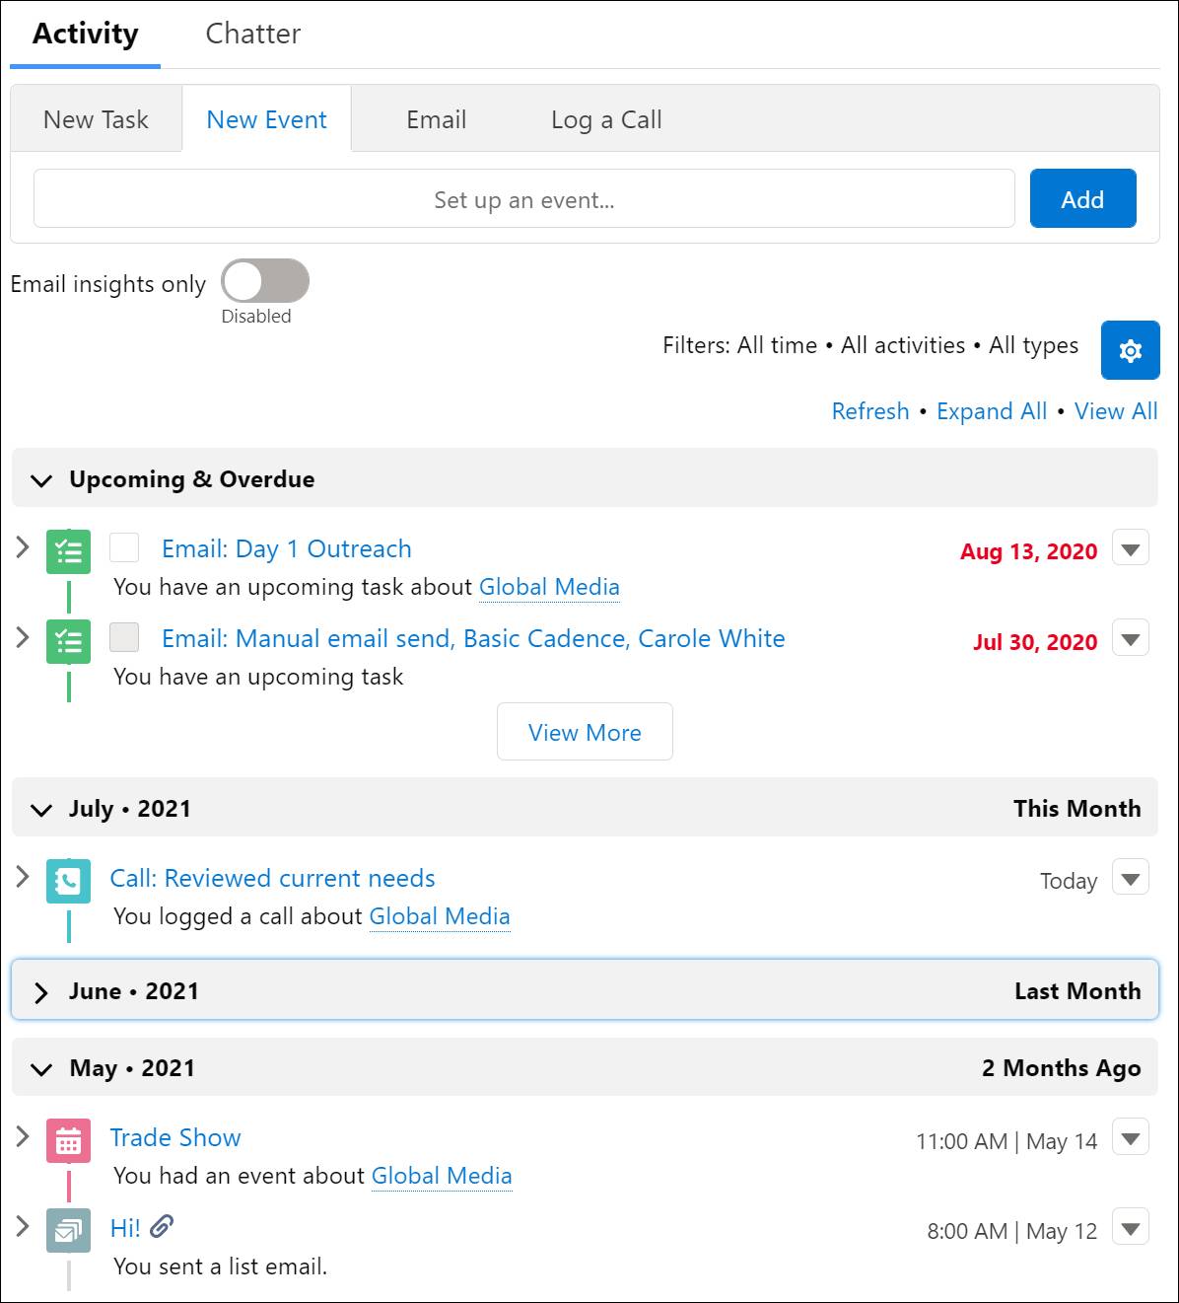Disable the Email insights only toggle
Screen dimensions: 1179x1303
pyautogui.click(x=263, y=280)
